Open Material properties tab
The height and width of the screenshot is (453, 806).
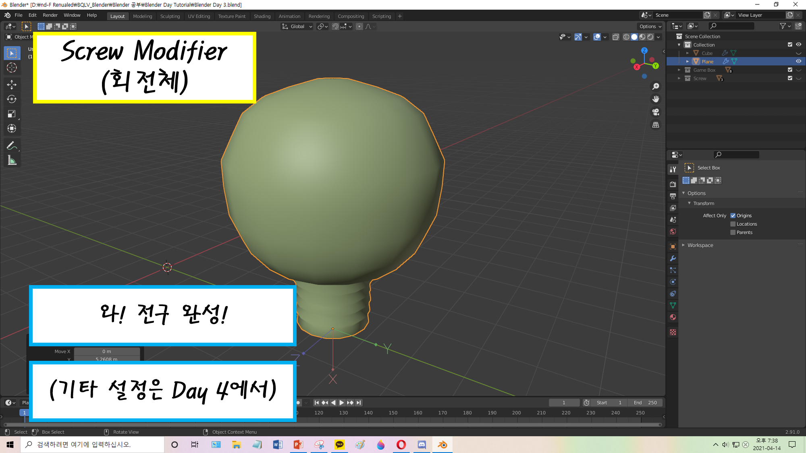pyautogui.click(x=673, y=317)
